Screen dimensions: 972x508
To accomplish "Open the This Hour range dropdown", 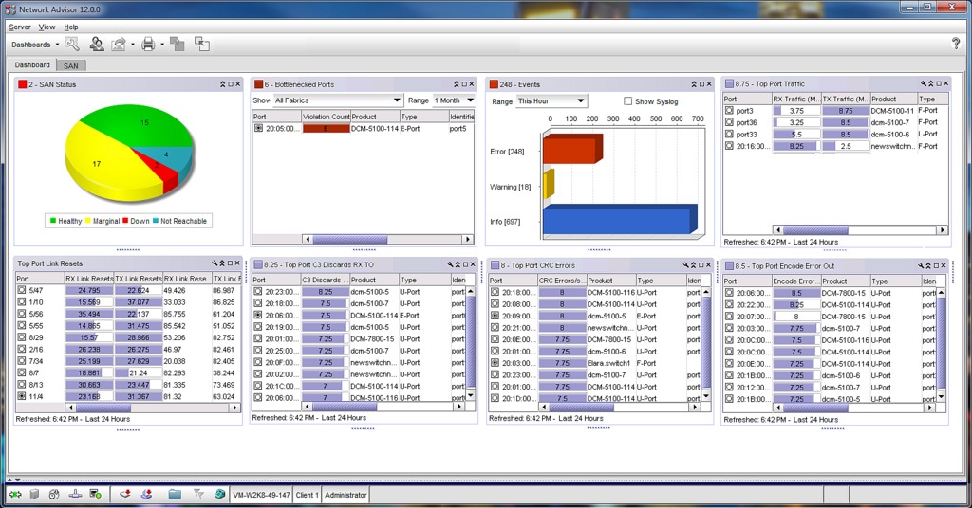I will [551, 100].
